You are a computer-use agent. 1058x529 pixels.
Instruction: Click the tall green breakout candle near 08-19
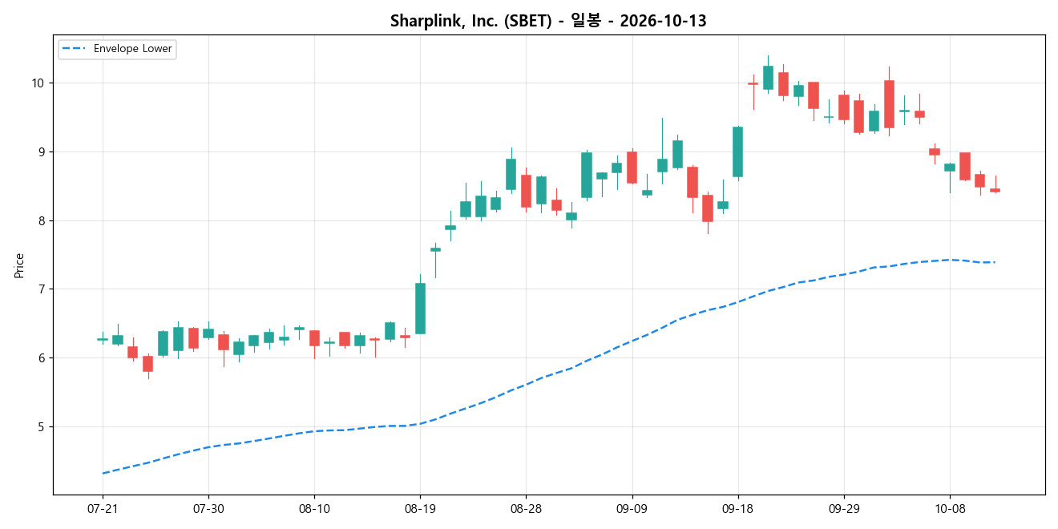tap(420, 309)
